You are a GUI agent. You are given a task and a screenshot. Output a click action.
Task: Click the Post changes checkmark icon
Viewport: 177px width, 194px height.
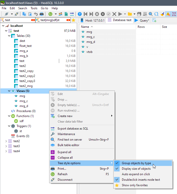tap(109, 14)
